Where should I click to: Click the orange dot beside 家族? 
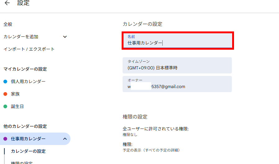point(5,94)
